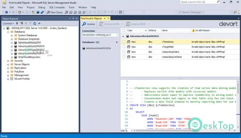Image resolution: width=241 pixels, height=138 pixels.
Task: Open the Script as DROP dropdown arrow
Action: [149, 24]
